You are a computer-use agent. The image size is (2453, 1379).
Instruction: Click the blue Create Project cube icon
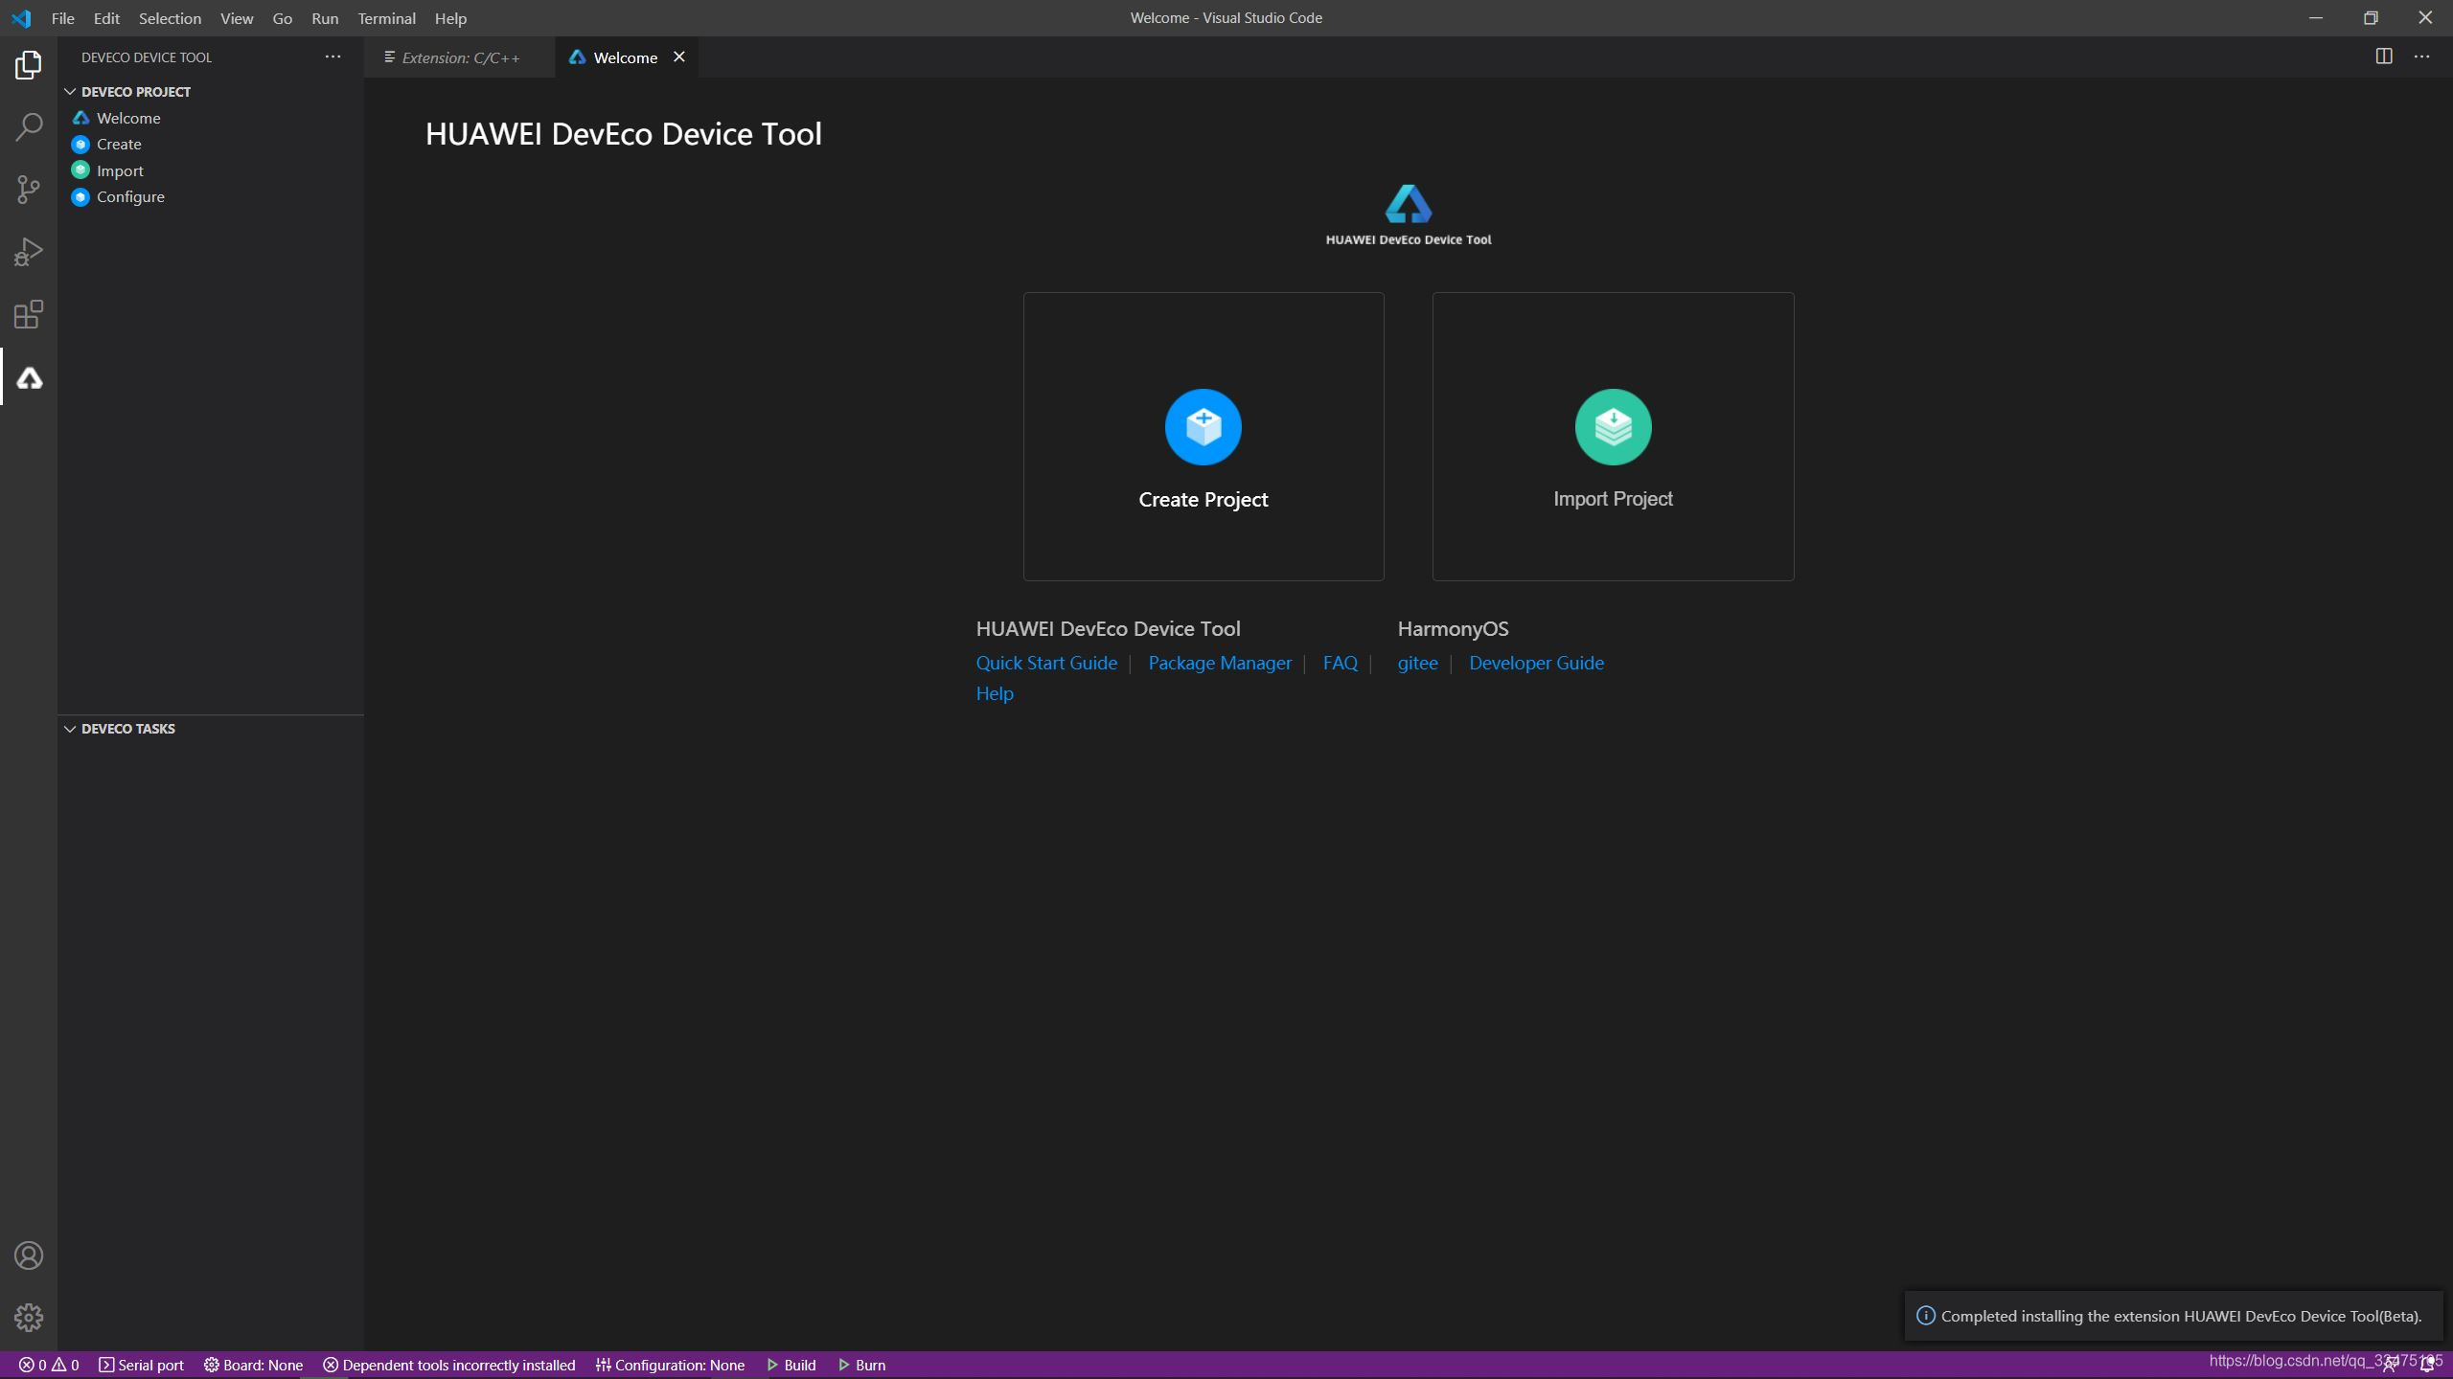click(1204, 427)
